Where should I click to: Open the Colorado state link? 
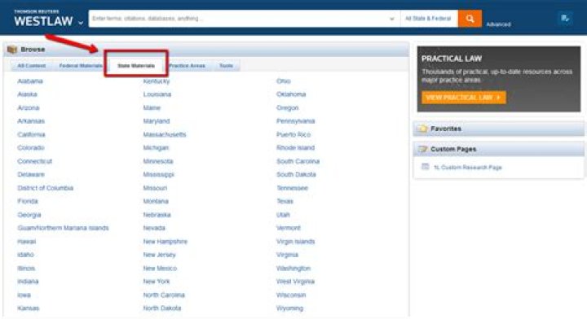31,147
